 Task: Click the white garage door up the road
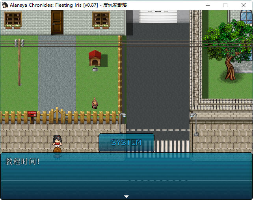coord(158,16)
